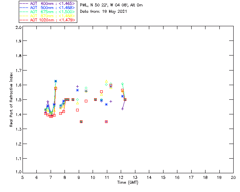Click the x-axis tick label 20
Screen dimensions: 240x192
pos(233,177)
